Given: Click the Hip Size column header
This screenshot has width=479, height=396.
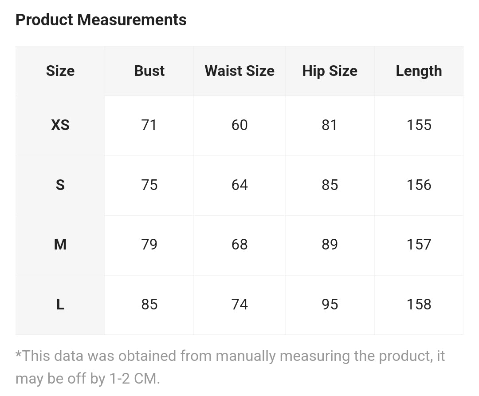Looking at the screenshot, I should tap(330, 71).
